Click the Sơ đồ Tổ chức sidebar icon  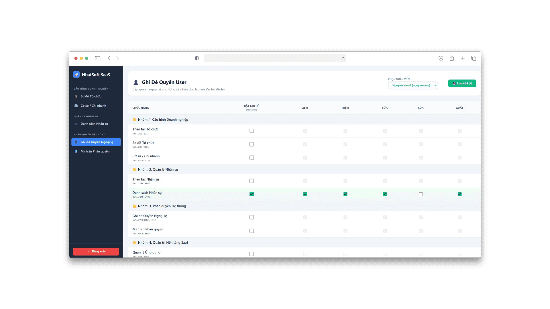tap(76, 96)
